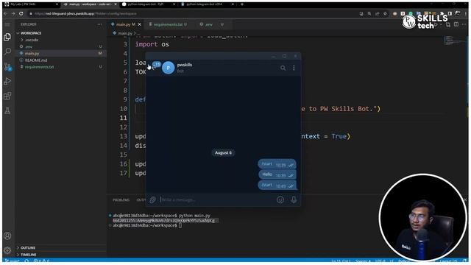Image resolution: width=471 pixels, height=265 pixels.
Task: Bookmark this page with the star icon
Action: point(385,13)
